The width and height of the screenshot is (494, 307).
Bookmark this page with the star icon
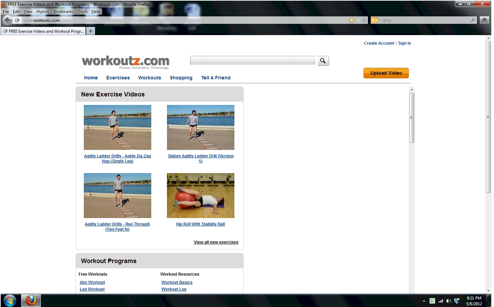tap(352, 20)
